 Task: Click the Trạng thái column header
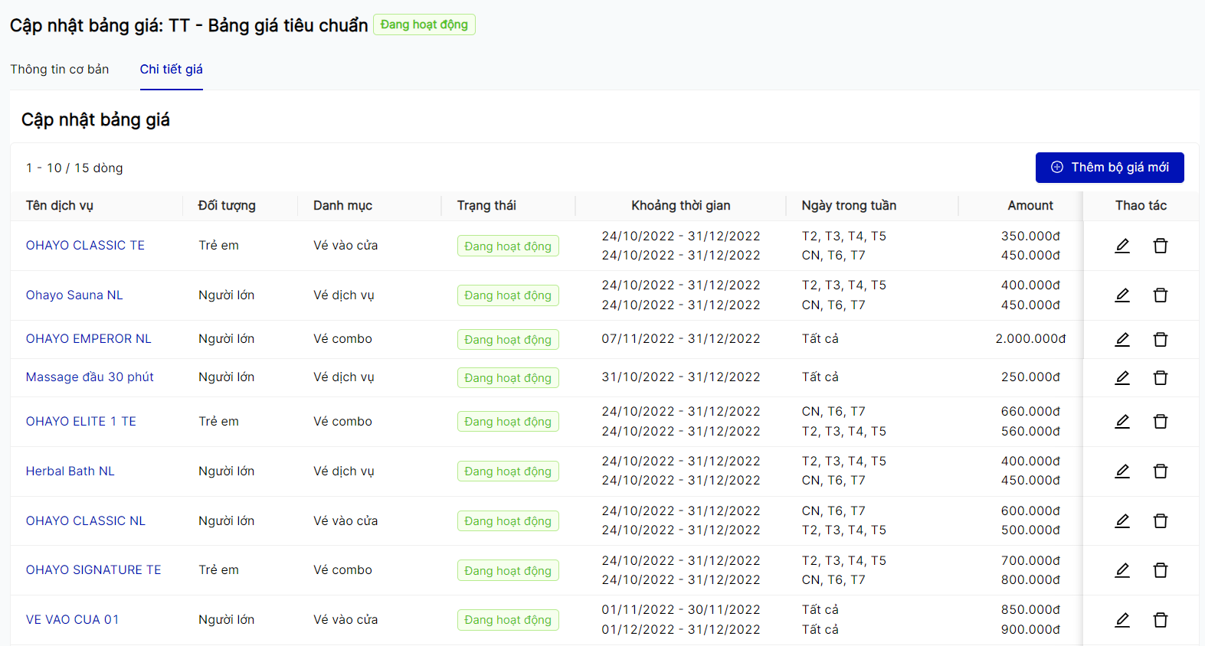tap(486, 206)
